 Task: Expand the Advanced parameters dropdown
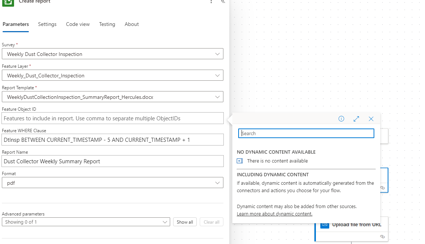click(x=165, y=222)
